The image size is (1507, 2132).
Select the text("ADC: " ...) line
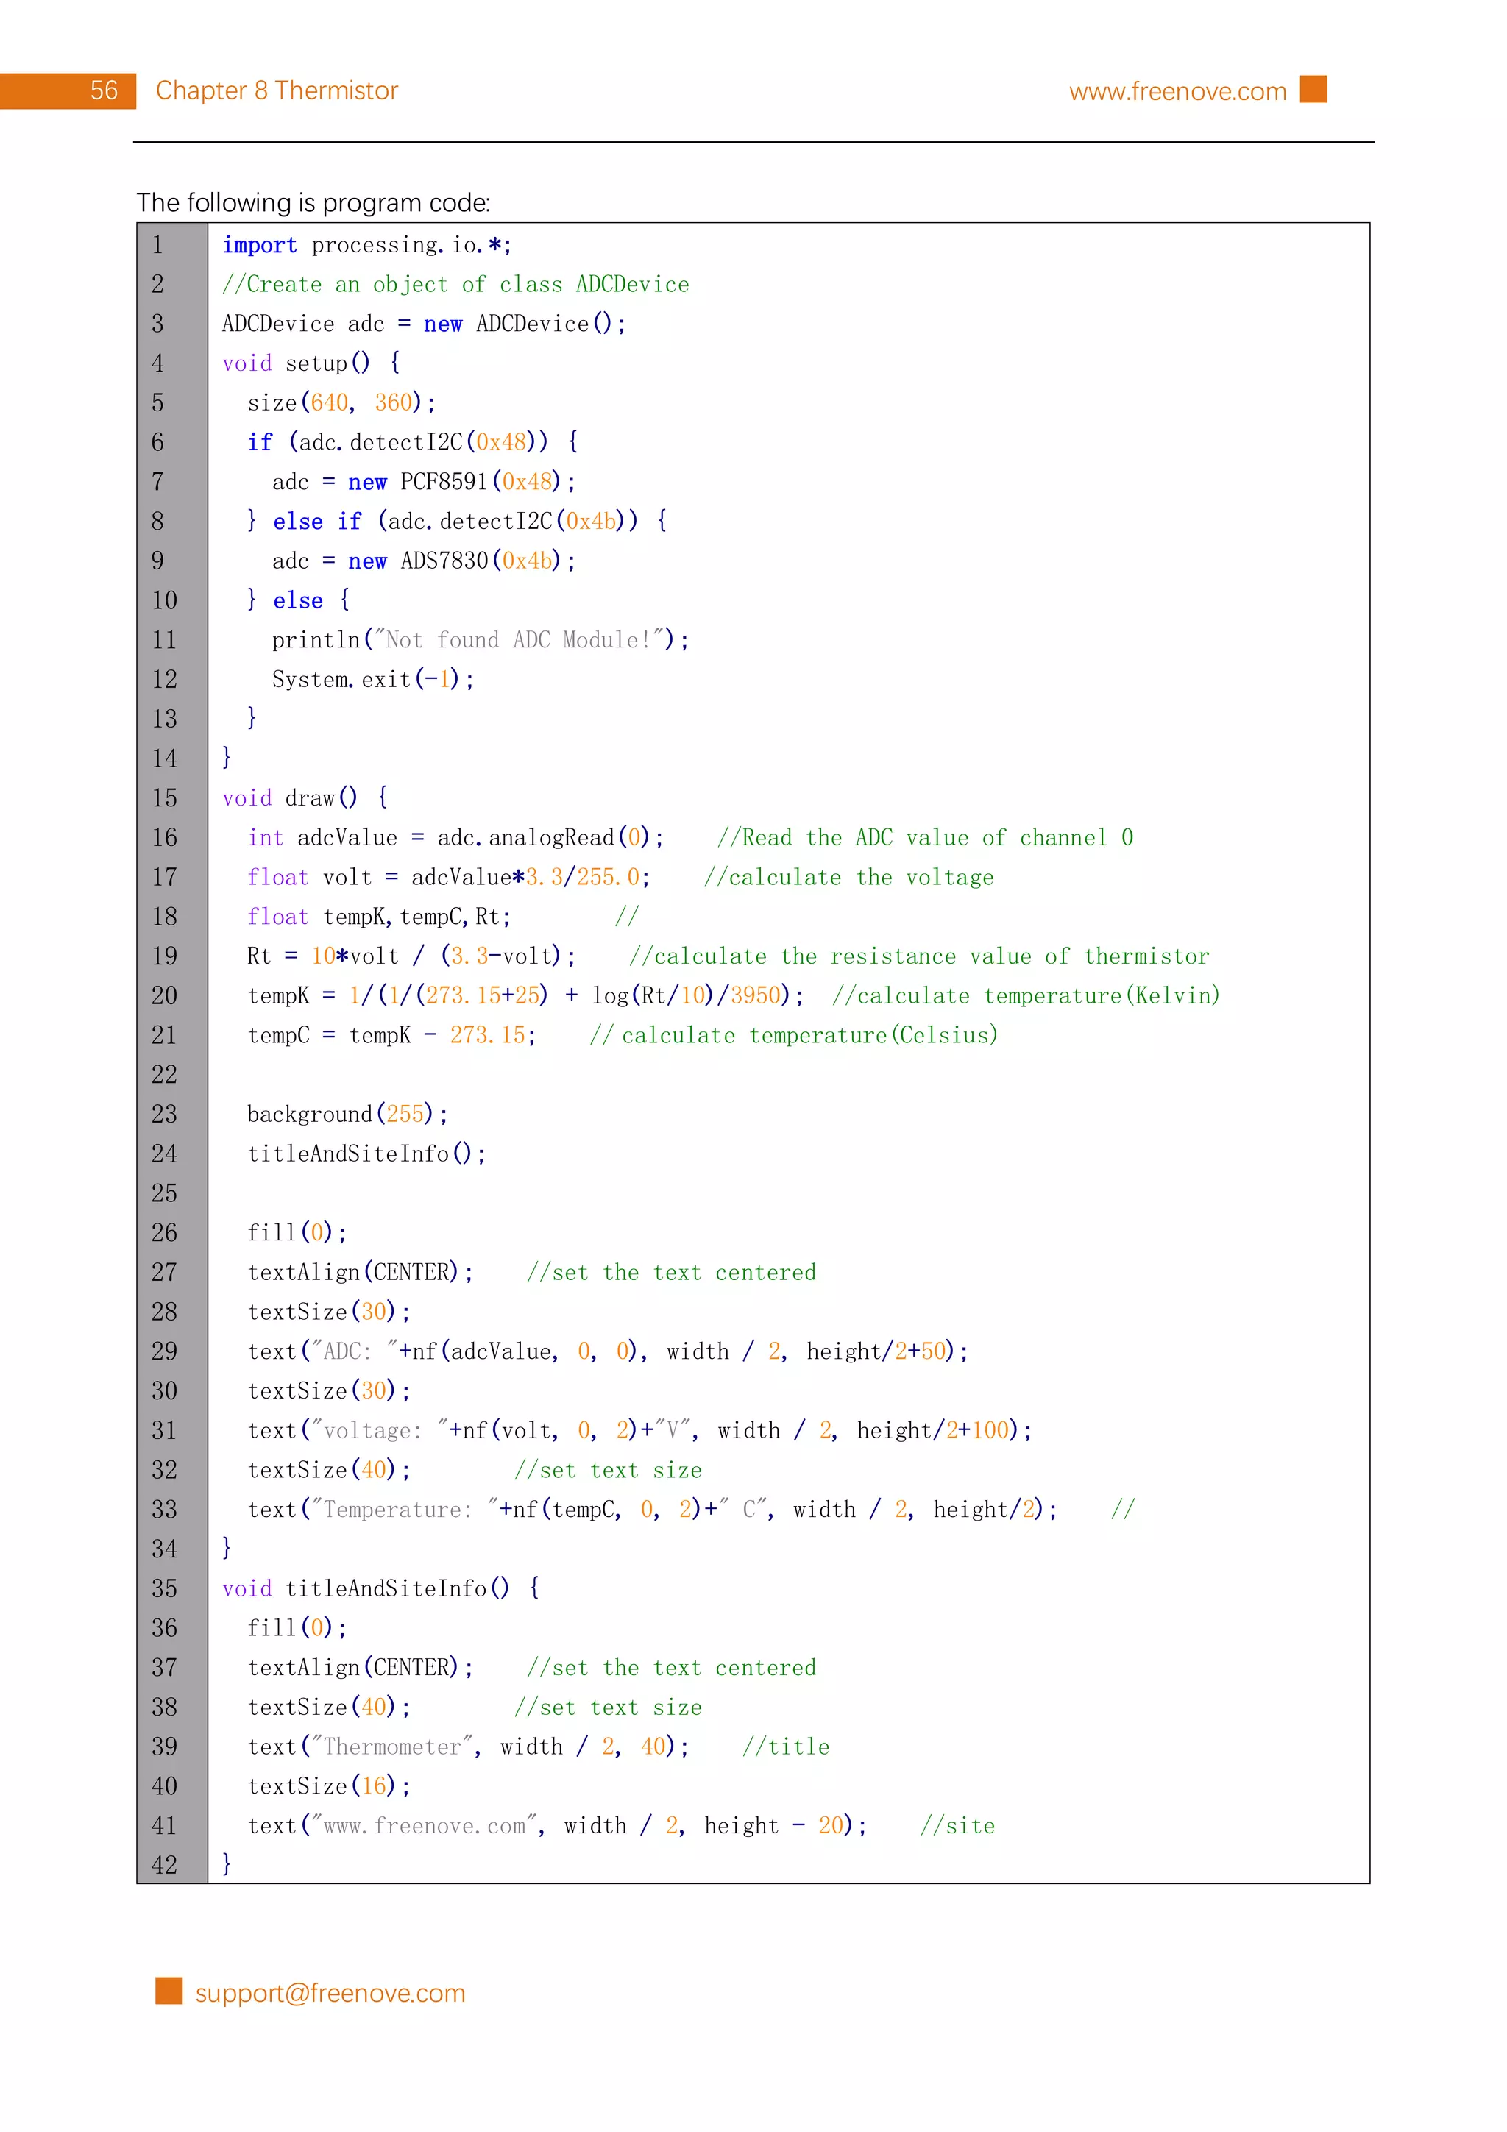(x=609, y=1351)
